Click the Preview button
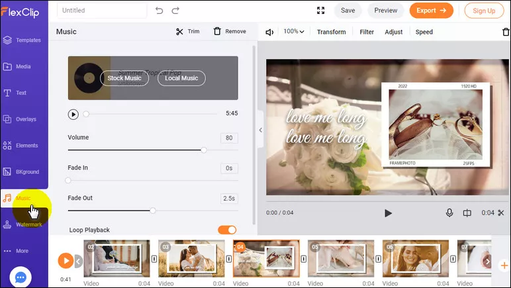511x288 pixels. [385, 11]
